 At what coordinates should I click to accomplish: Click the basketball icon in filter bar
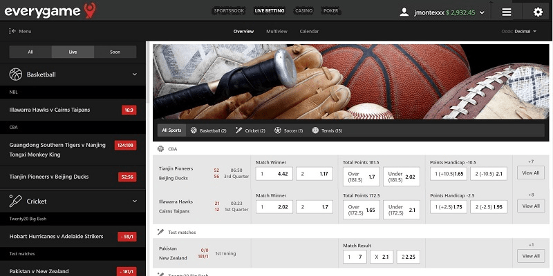(x=194, y=130)
